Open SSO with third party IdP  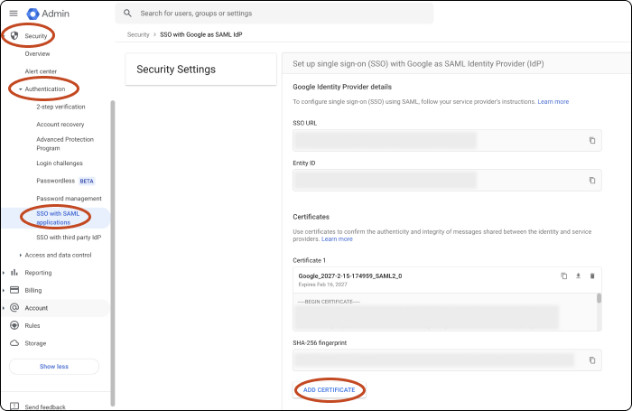coord(69,237)
